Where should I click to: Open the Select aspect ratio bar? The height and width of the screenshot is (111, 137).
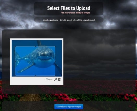(69, 20)
